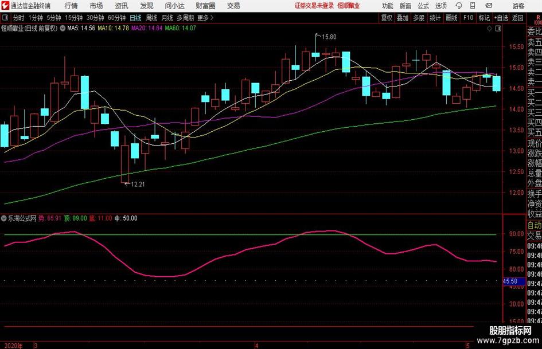542x349 pixels.
Task: Open the 行情 menu
Action: coord(71,6)
